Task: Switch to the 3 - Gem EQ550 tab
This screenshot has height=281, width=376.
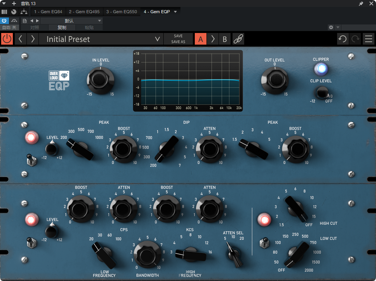Action: (122, 12)
